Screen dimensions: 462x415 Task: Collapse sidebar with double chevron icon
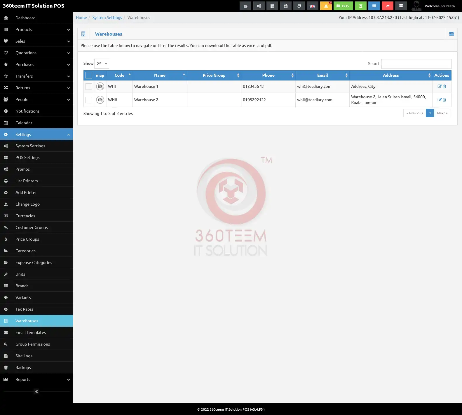(x=36, y=391)
